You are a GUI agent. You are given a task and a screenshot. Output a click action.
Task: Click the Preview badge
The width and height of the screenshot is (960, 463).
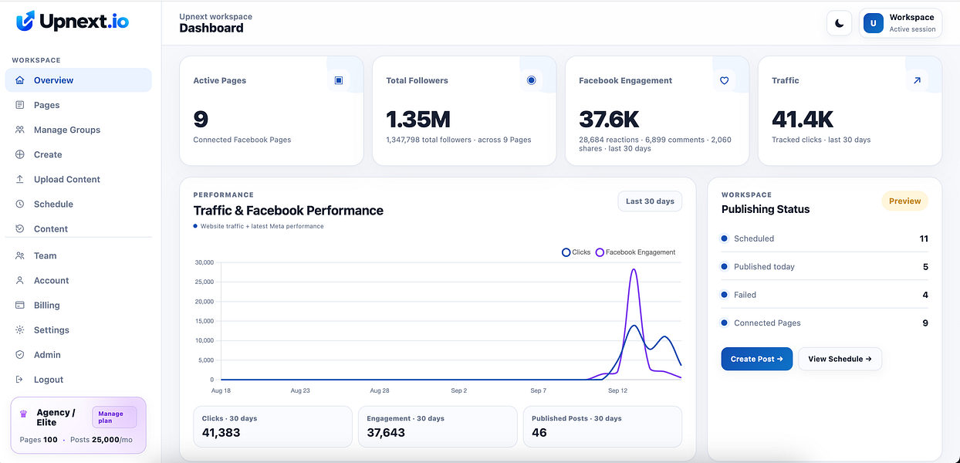pyautogui.click(x=905, y=201)
